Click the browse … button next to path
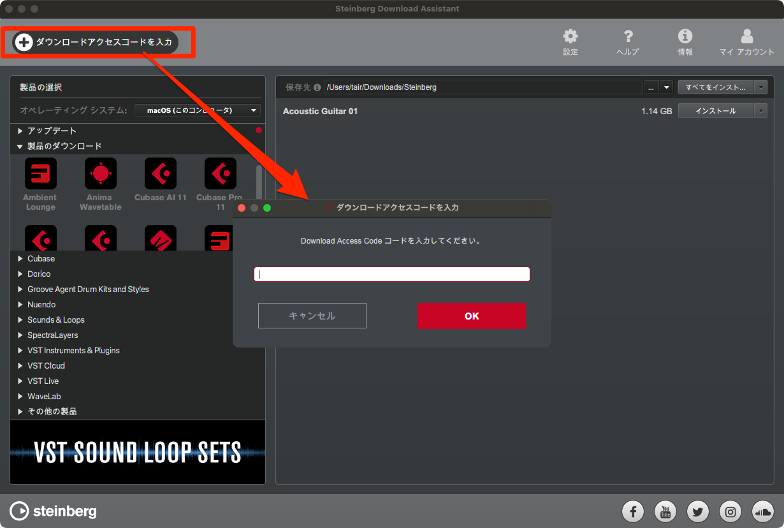Screen dimensions: 784x528 [x=651, y=87]
